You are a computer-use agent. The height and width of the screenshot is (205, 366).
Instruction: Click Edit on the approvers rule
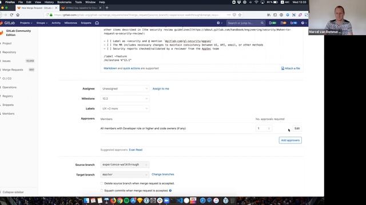(297, 128)
